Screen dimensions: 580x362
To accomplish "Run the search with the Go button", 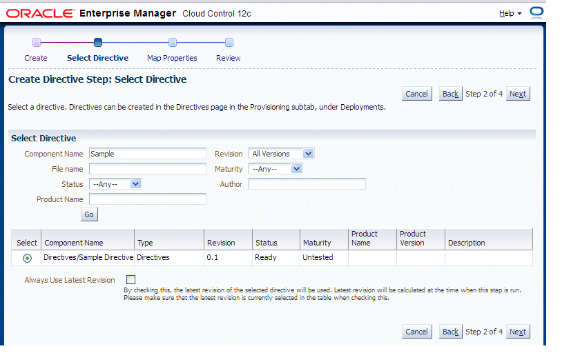I will [89, 214].
